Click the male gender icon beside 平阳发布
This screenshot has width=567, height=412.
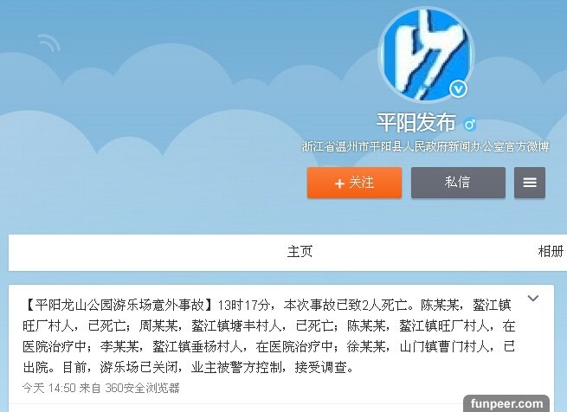click(x=470, y=125)
